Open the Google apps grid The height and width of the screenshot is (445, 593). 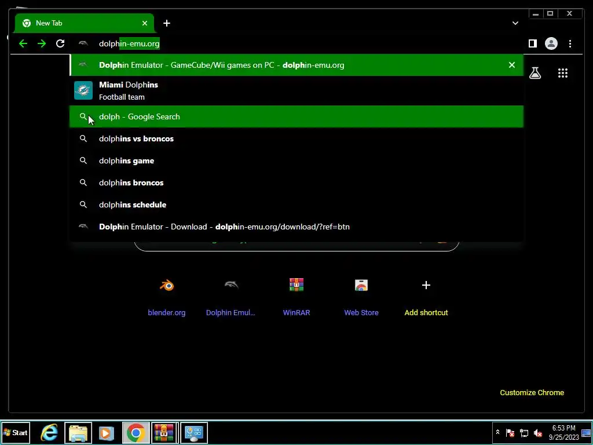(563, 73)
